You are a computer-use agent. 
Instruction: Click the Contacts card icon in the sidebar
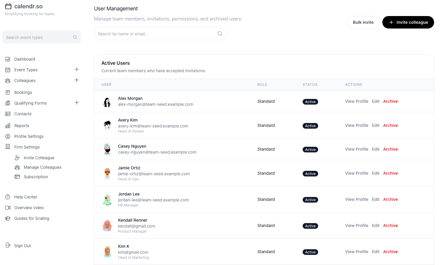tap(8, 114)
